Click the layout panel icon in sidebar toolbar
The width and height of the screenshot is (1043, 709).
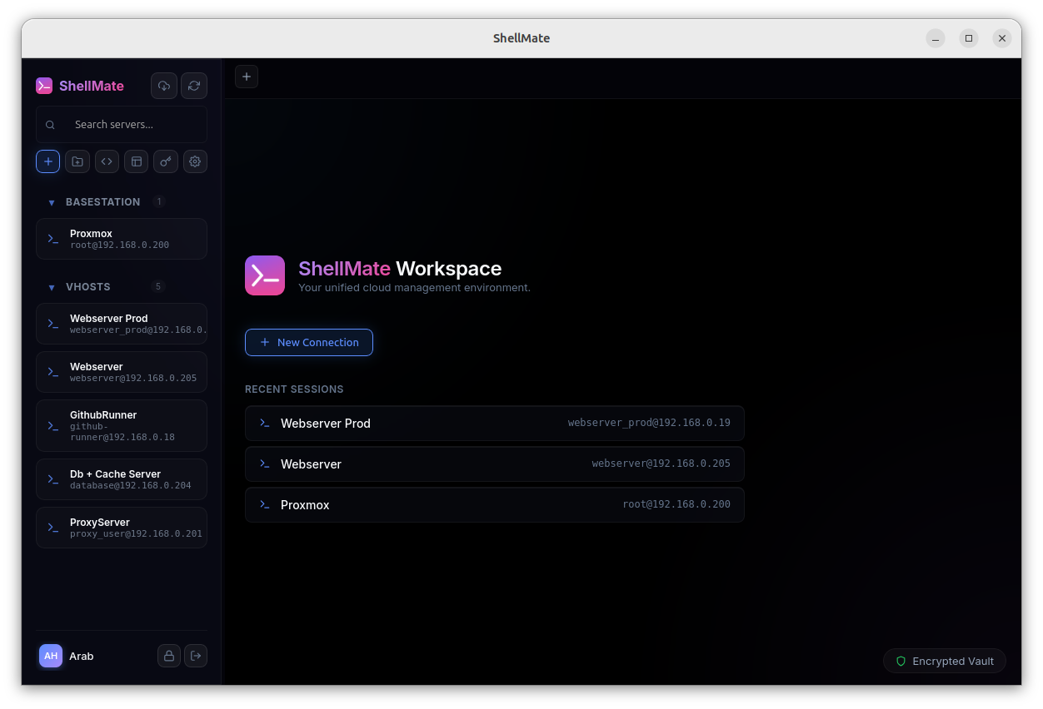[137, 161]
